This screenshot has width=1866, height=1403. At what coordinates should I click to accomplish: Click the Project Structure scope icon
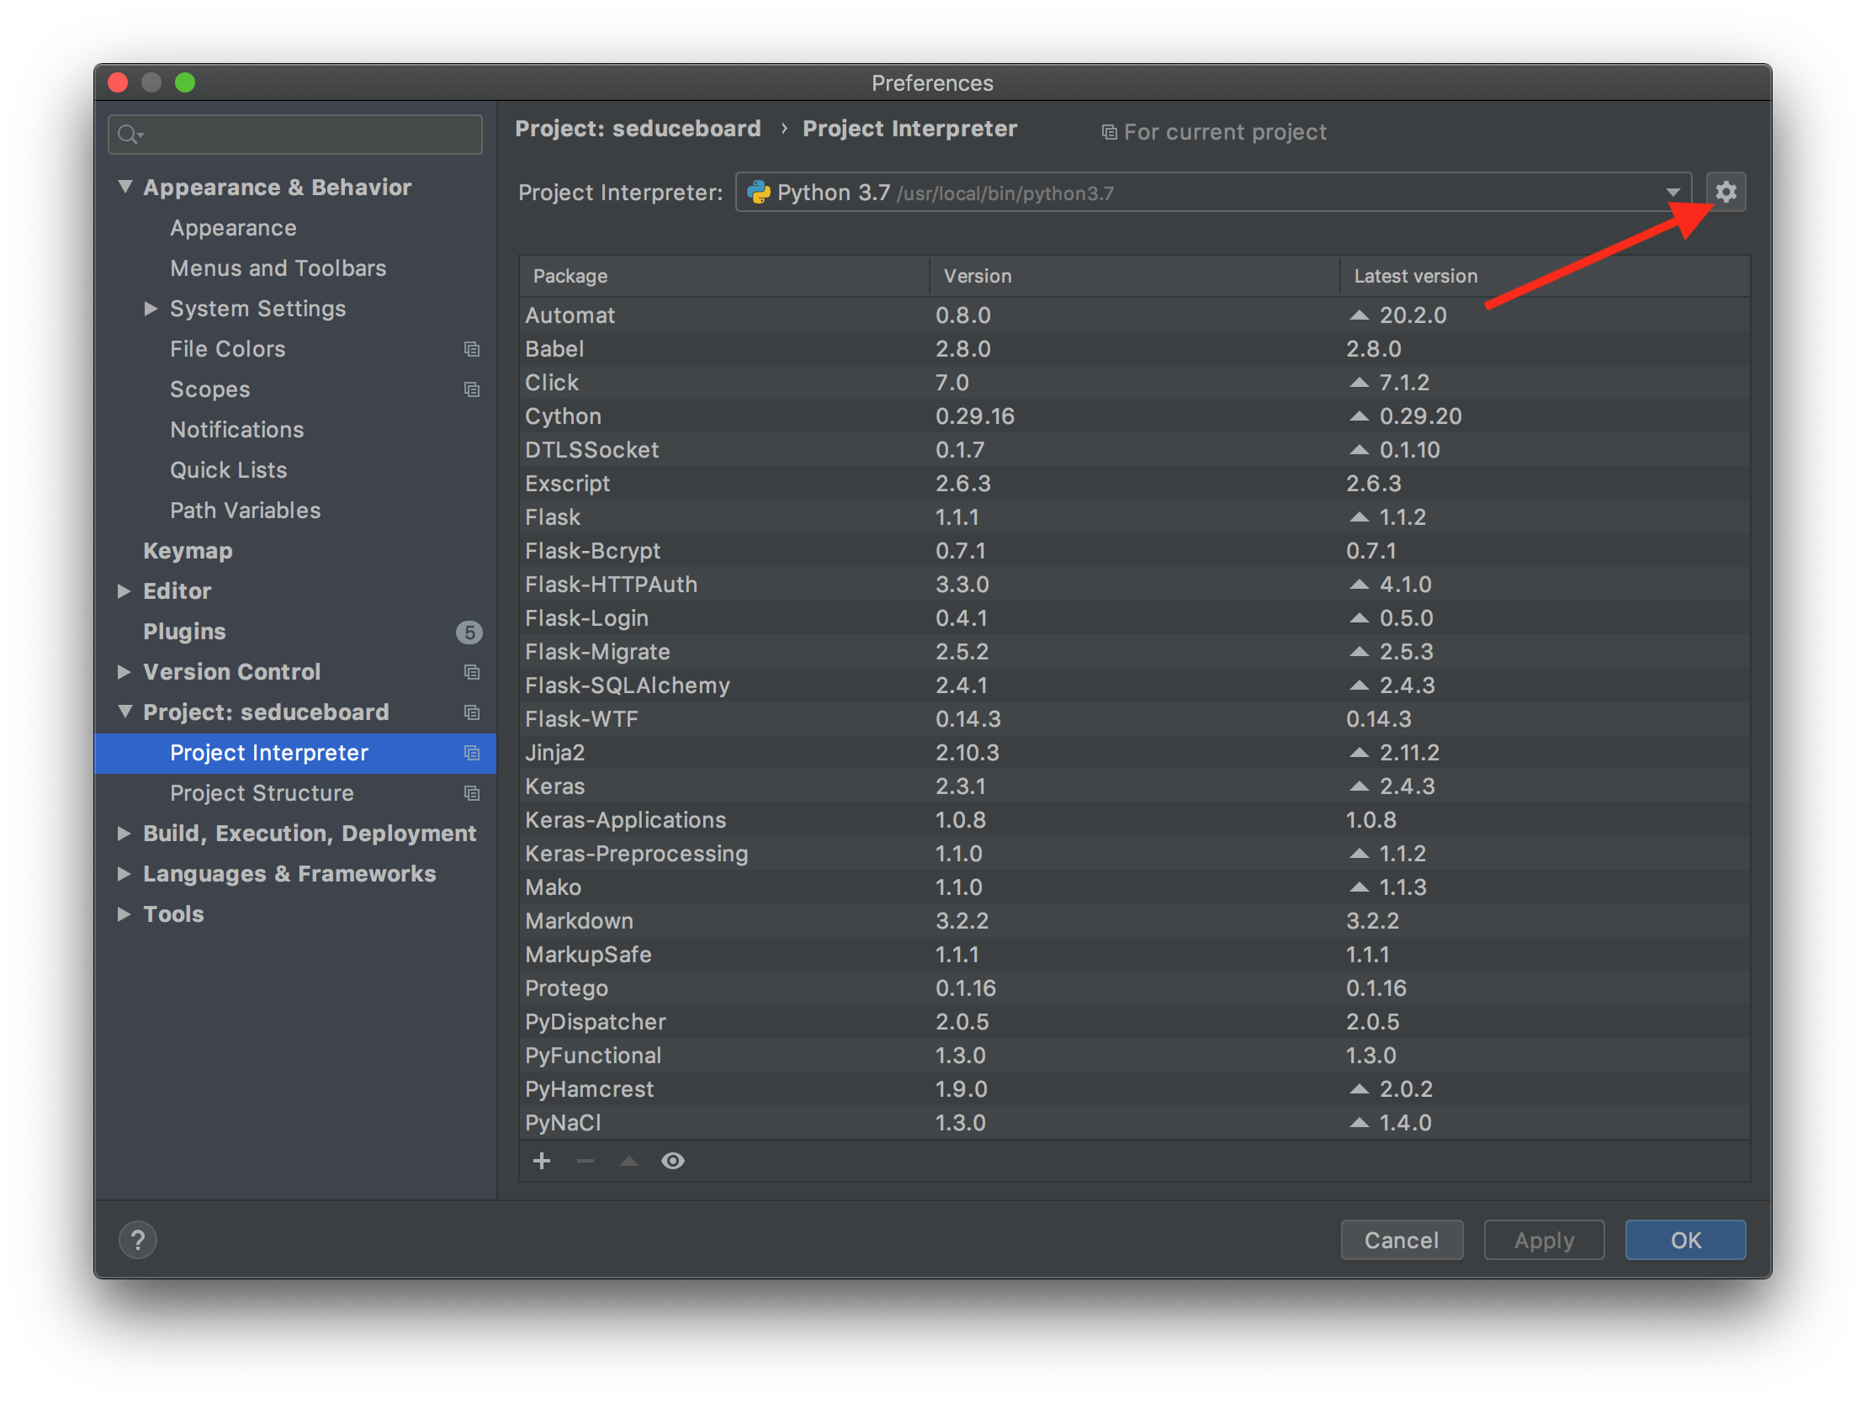point(472,794)
